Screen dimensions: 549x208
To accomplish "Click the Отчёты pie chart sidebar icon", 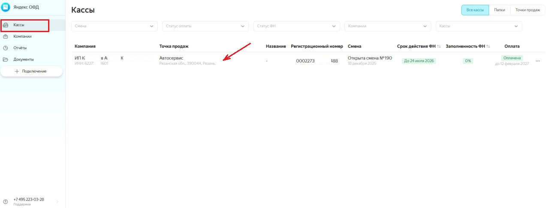I will (x=6, y=48).
